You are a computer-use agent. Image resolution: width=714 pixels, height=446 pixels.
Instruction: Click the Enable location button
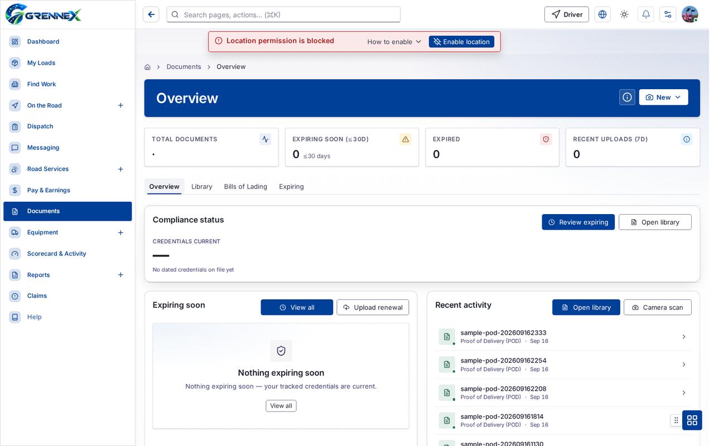(461, 42)
